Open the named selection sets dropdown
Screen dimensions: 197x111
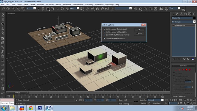click(x=130, y=8)
